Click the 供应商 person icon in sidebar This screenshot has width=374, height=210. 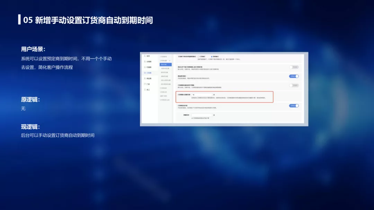145,78
